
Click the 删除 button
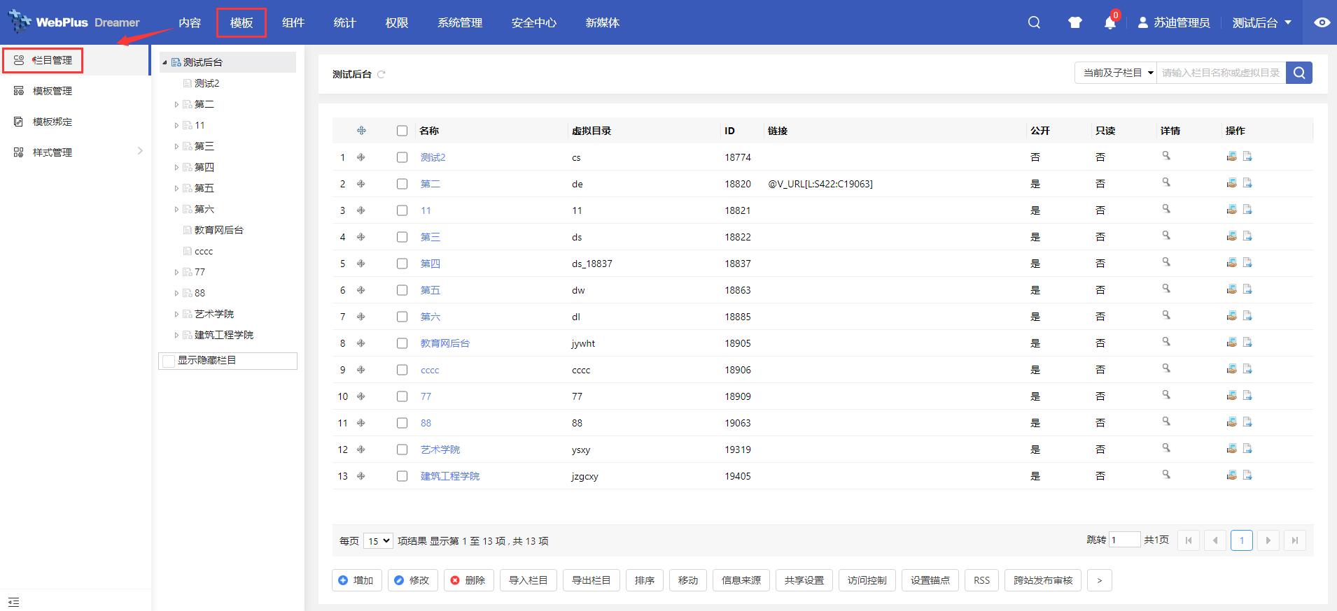[469, 580]
